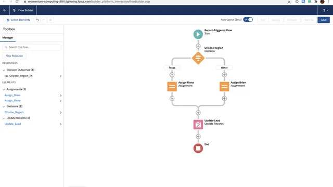Click the Other outcome label
This screenshot has width=333, height=187.
[224, 68]
